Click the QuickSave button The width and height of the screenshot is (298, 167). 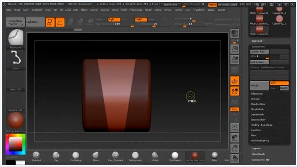(171, 5)
